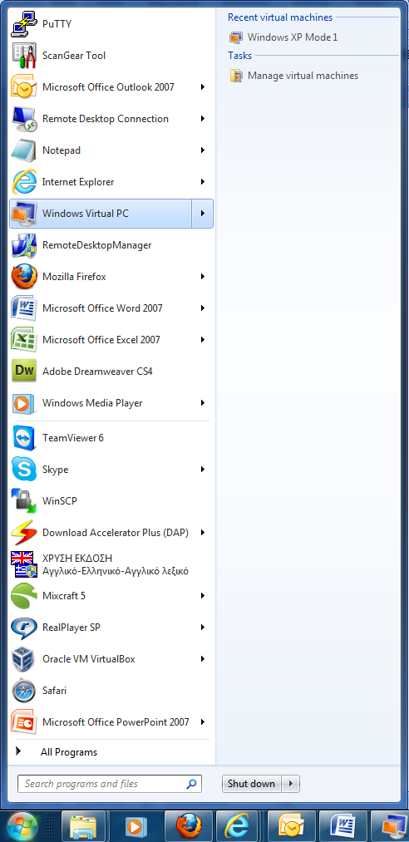Click the search magnifier button
Image resolution: width=409 pixels, height=842 pixels.
coord(192,784)
